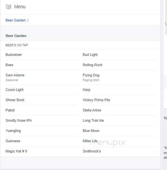167x170 pixels.
Task: Select Flying Dog Raging bitch entry
Action: [91, 77]
